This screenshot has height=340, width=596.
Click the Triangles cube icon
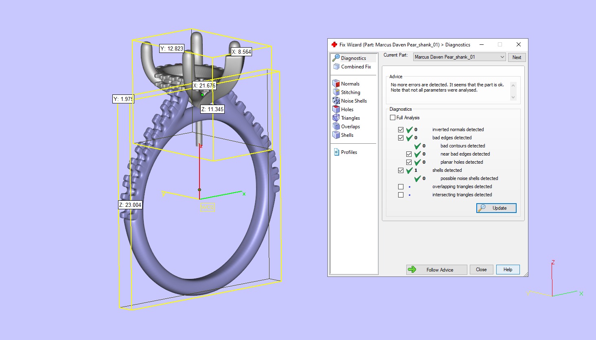(336, 118)
